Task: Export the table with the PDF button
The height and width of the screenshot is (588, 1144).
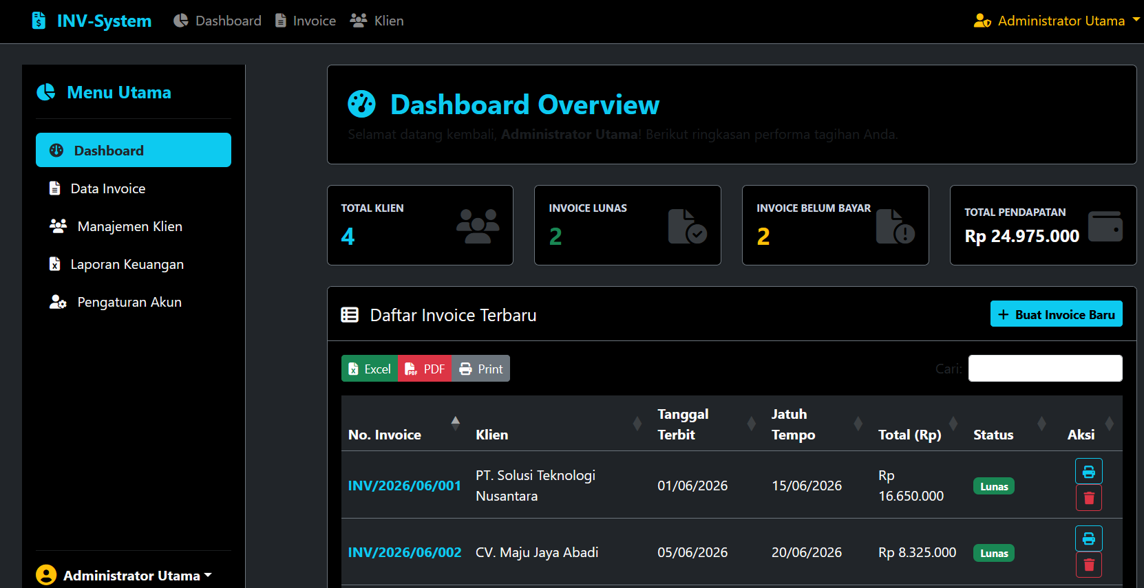Action: pyautogui.click(x=425, y=369)
